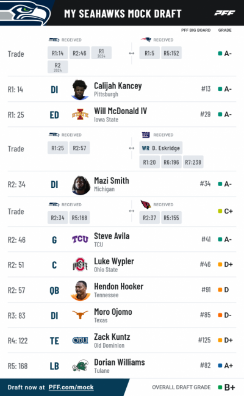Click the Tulane logo beside Dorian Williams

coord(80,365)
